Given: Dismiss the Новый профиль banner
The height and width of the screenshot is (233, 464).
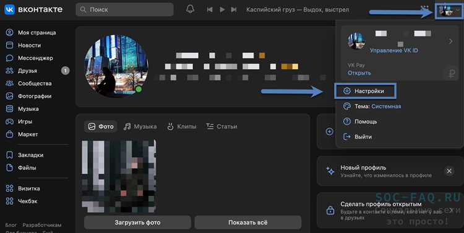Looking at the screenshot, I should 449,171.
